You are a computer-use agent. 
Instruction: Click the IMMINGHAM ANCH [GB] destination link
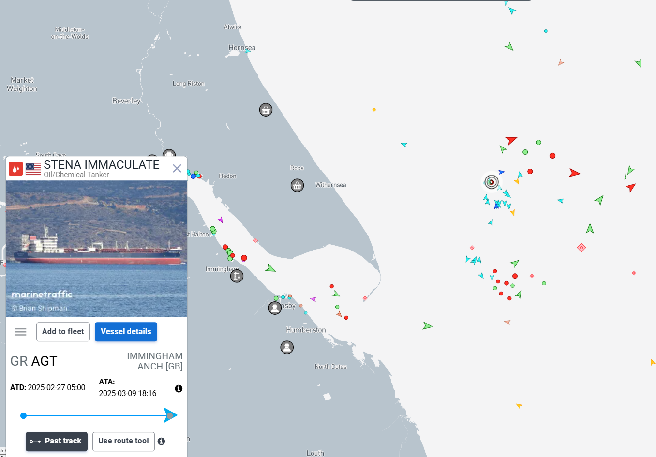(x=155, y=361)
